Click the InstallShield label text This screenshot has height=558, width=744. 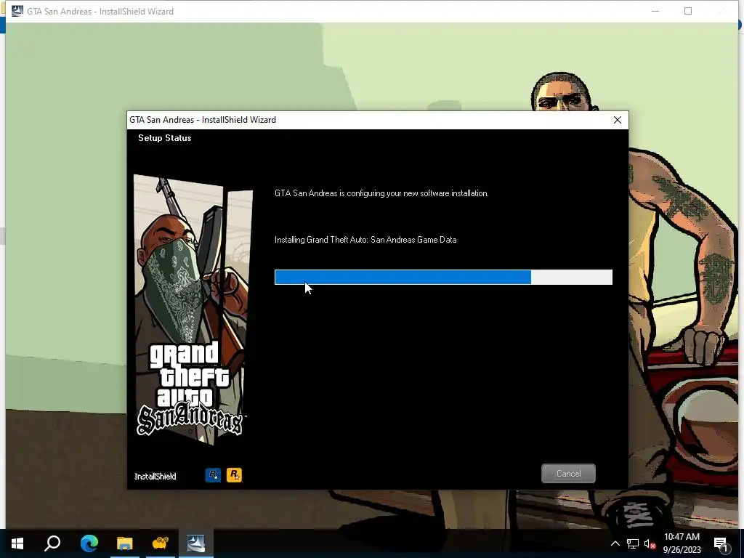(x=155, y=477)
